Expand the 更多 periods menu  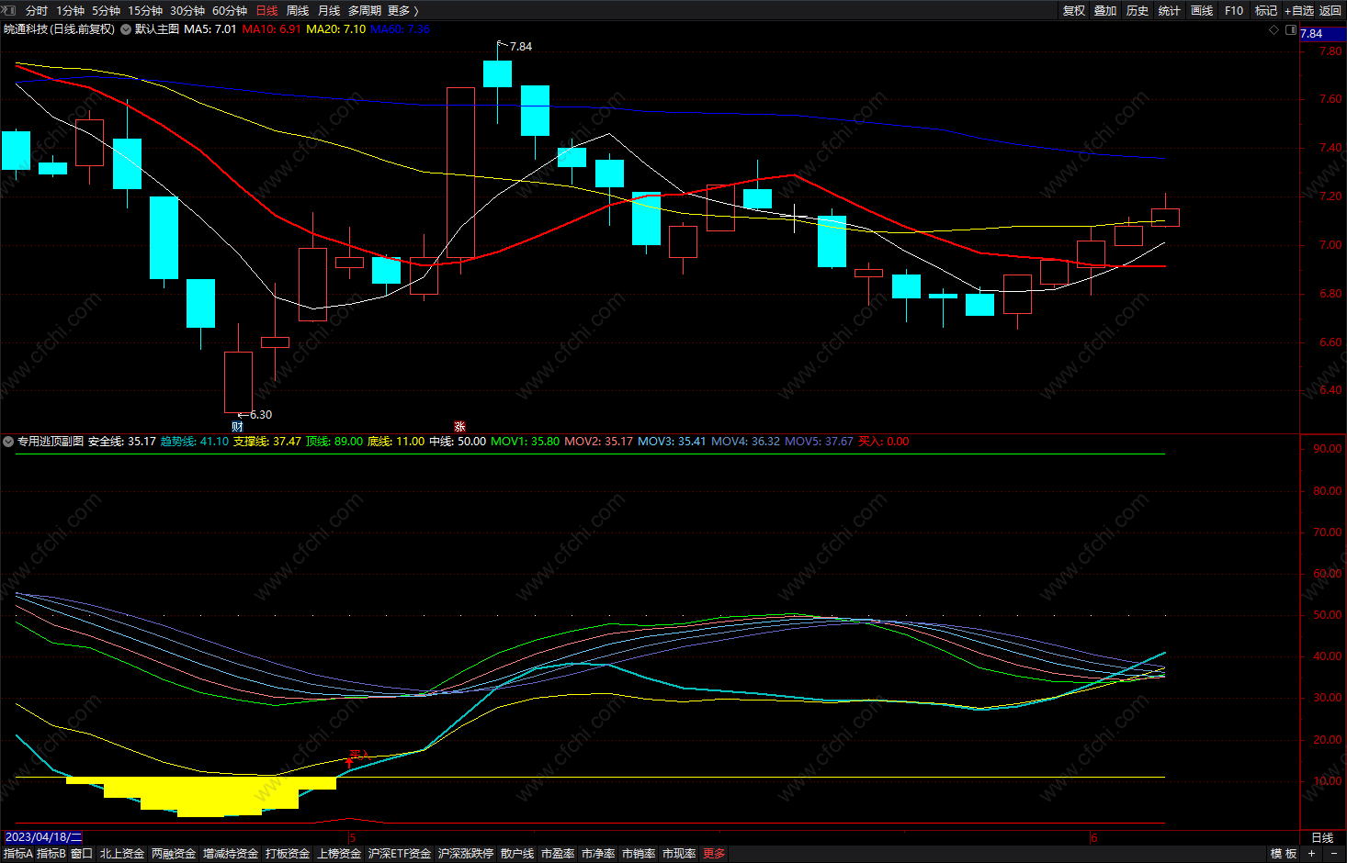(x=403, y=11)
